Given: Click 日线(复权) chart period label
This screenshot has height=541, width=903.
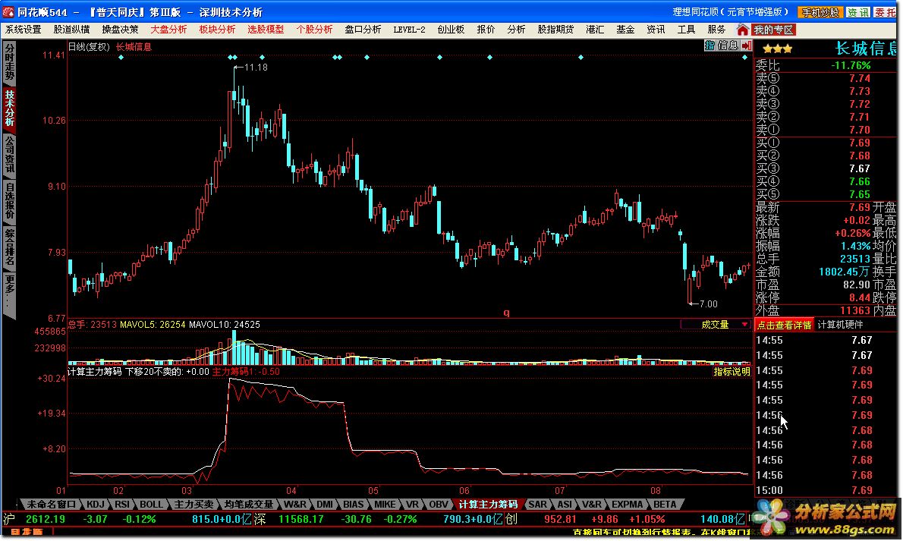Looking at the screenshot, I should 89,47.
